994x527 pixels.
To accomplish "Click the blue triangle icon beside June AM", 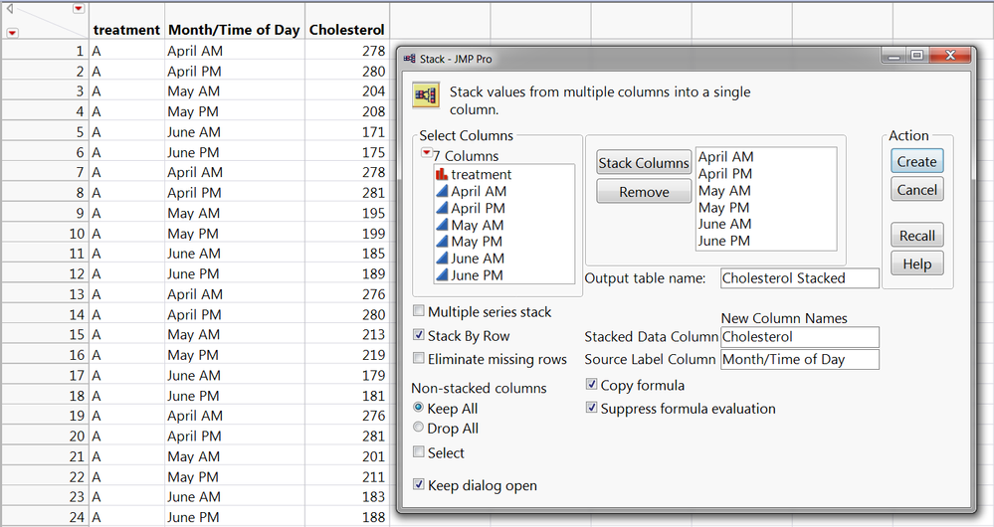I will click(x=442, y=259).
